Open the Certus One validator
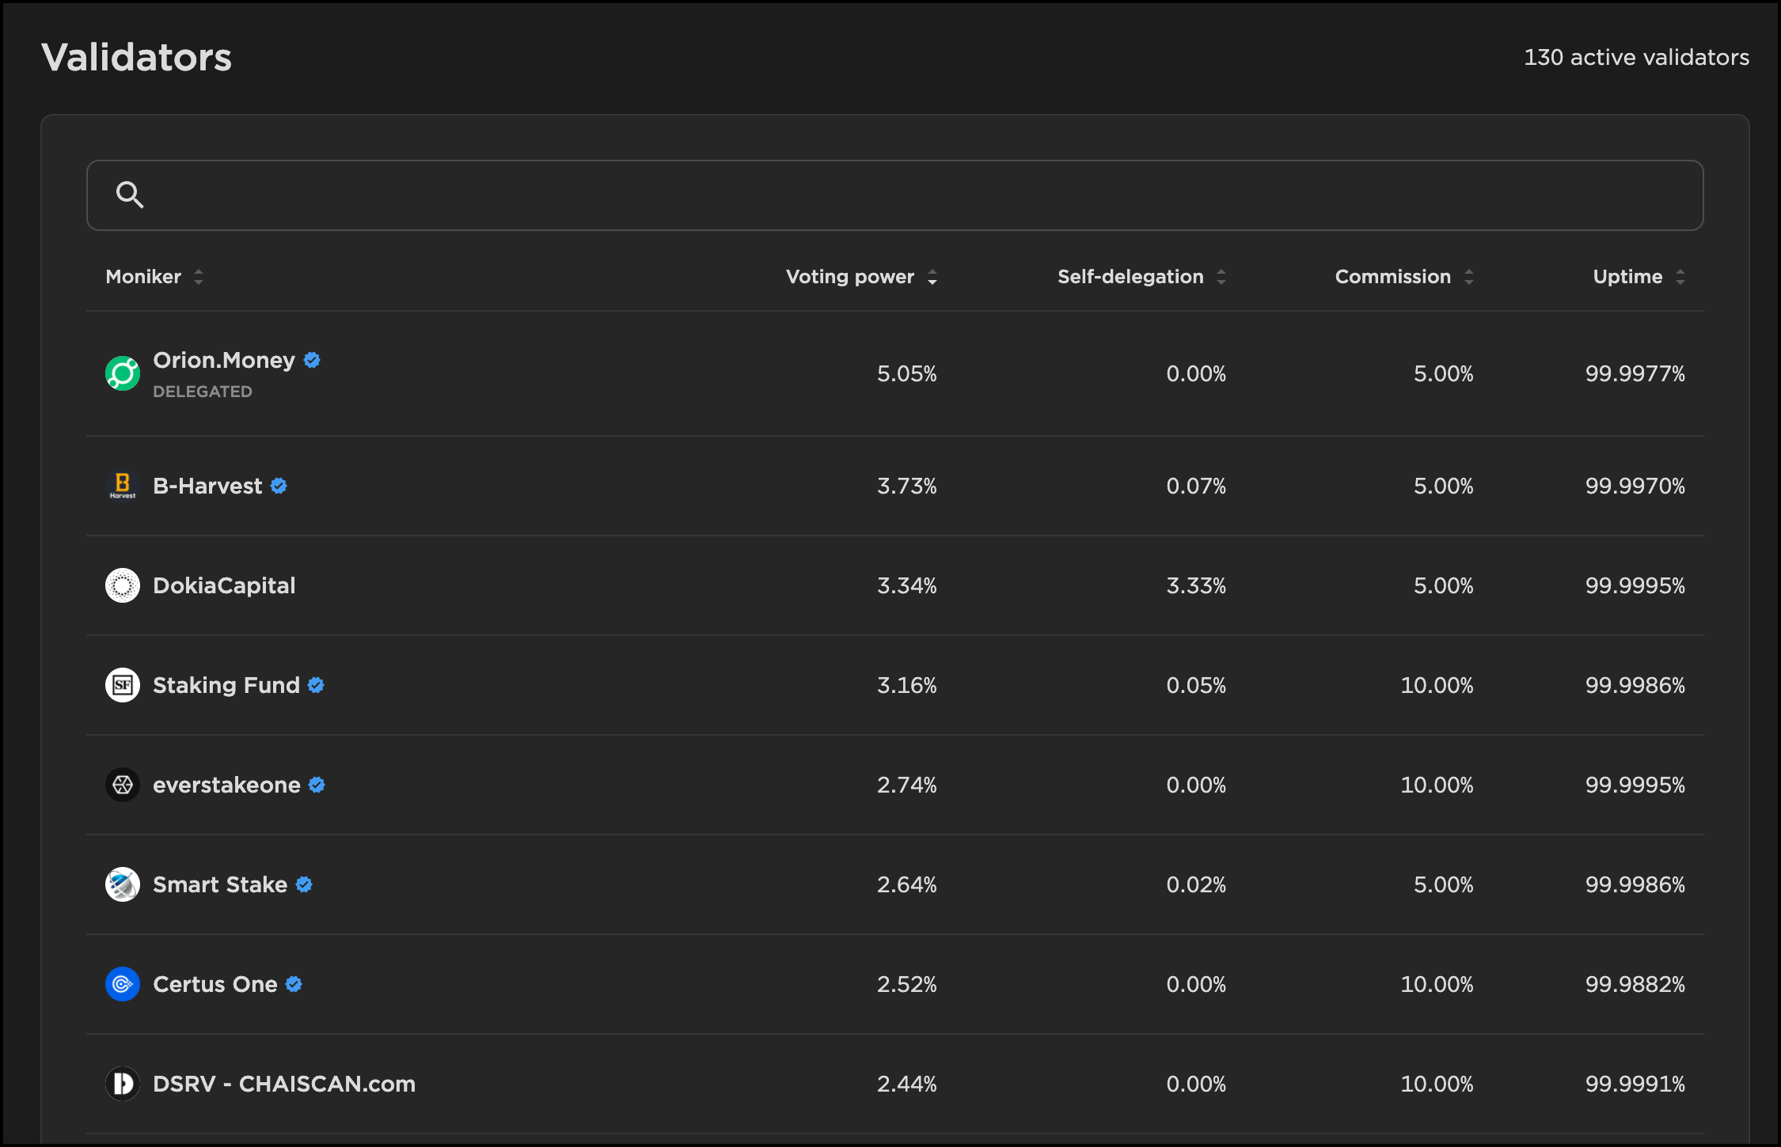1781x1147 pixels. tap(215, 984)
